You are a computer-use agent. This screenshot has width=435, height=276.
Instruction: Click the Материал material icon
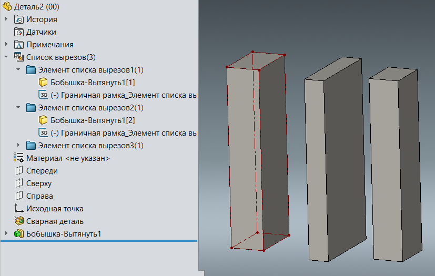coord(18,158)
